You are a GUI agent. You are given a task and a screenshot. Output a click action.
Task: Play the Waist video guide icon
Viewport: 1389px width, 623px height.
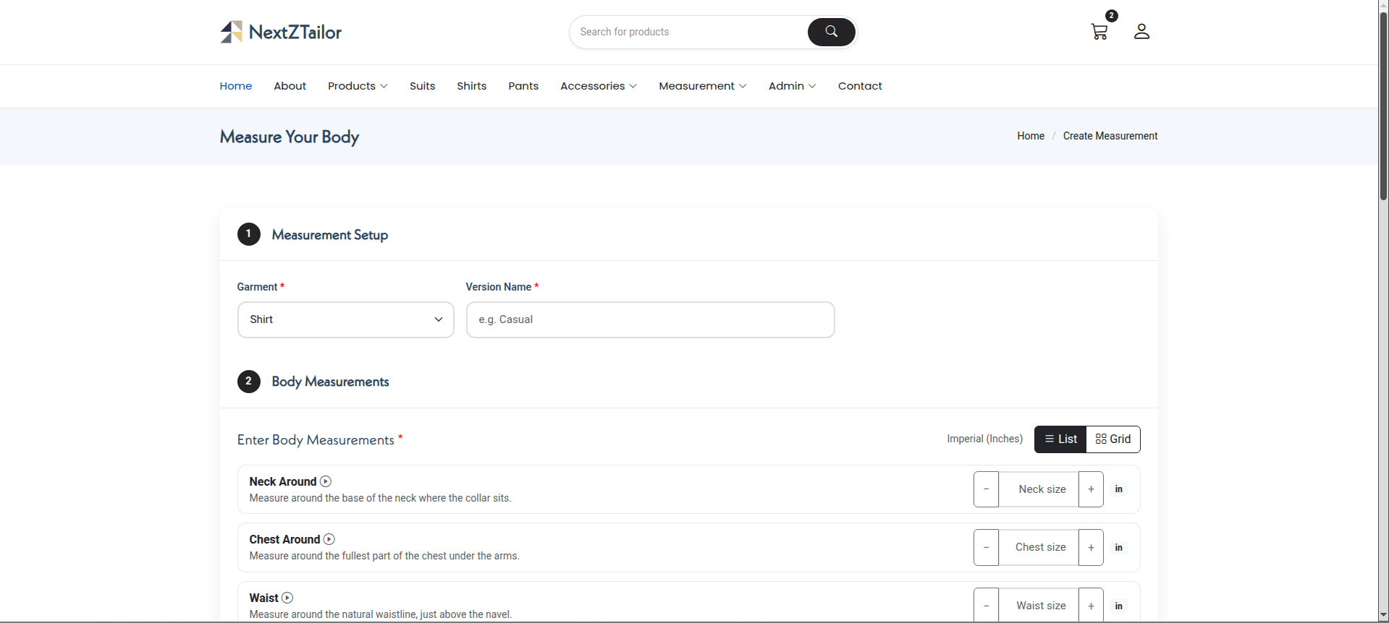pyautogui.click(x=287, y=598)
